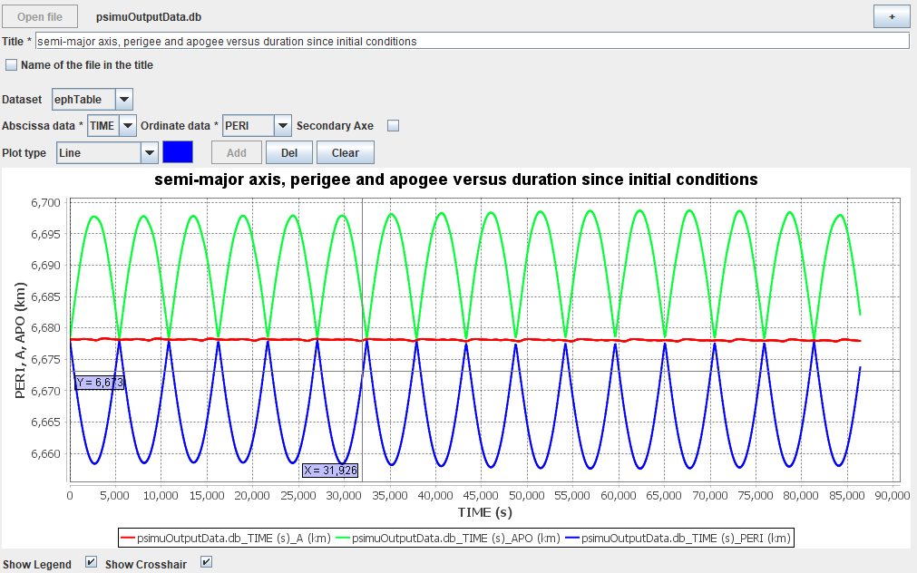This screenshot has width=917, height=573.
Task: Click the chart title above the plot
Action: (456, 180)
